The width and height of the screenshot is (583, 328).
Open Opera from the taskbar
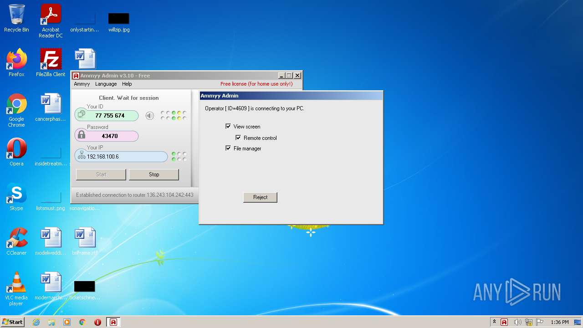tap(97, 322)
